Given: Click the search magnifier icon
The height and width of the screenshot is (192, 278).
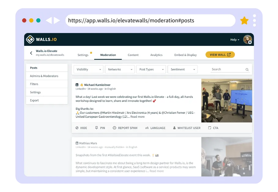Looking at the screenshot, I should click(247, 69).
